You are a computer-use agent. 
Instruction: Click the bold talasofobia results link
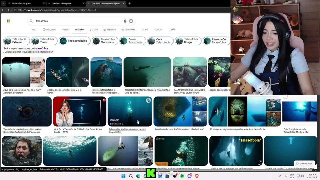tap(41, 48)
